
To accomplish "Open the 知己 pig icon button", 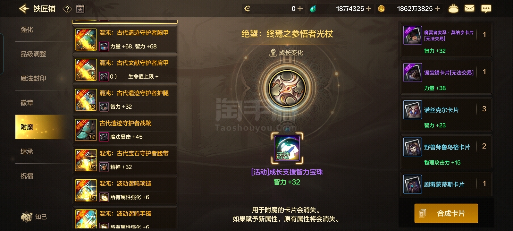I will coord(34,217).
